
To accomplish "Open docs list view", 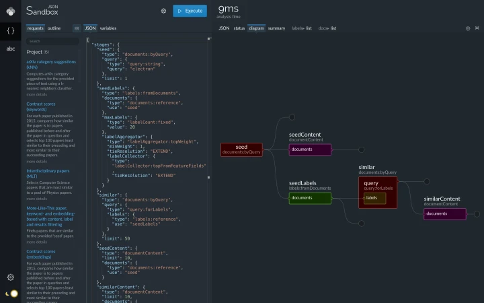I will [327, 28].
